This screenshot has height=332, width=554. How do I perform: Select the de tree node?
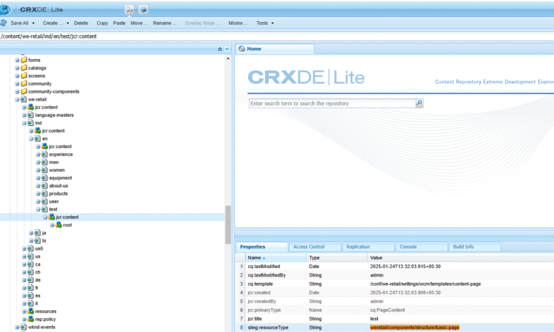coord(38,280)
